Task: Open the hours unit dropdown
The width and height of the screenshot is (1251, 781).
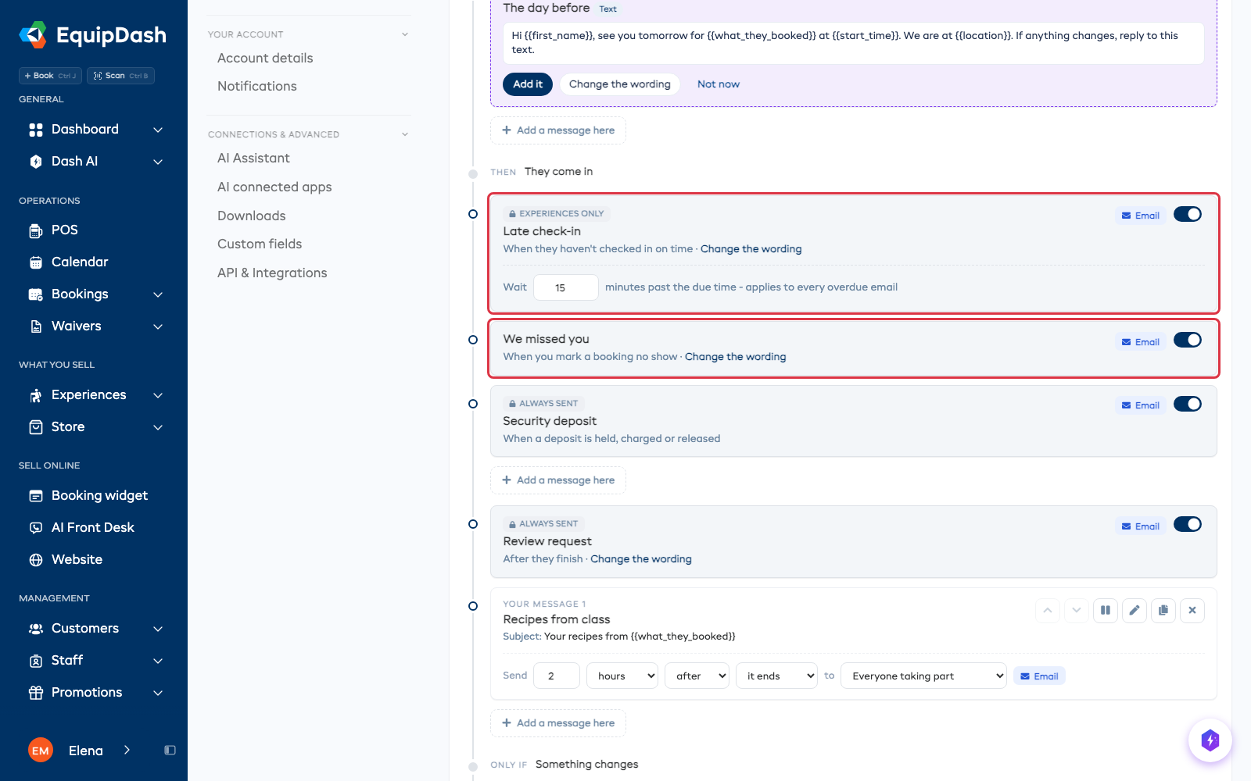Action: coord(622,676)
